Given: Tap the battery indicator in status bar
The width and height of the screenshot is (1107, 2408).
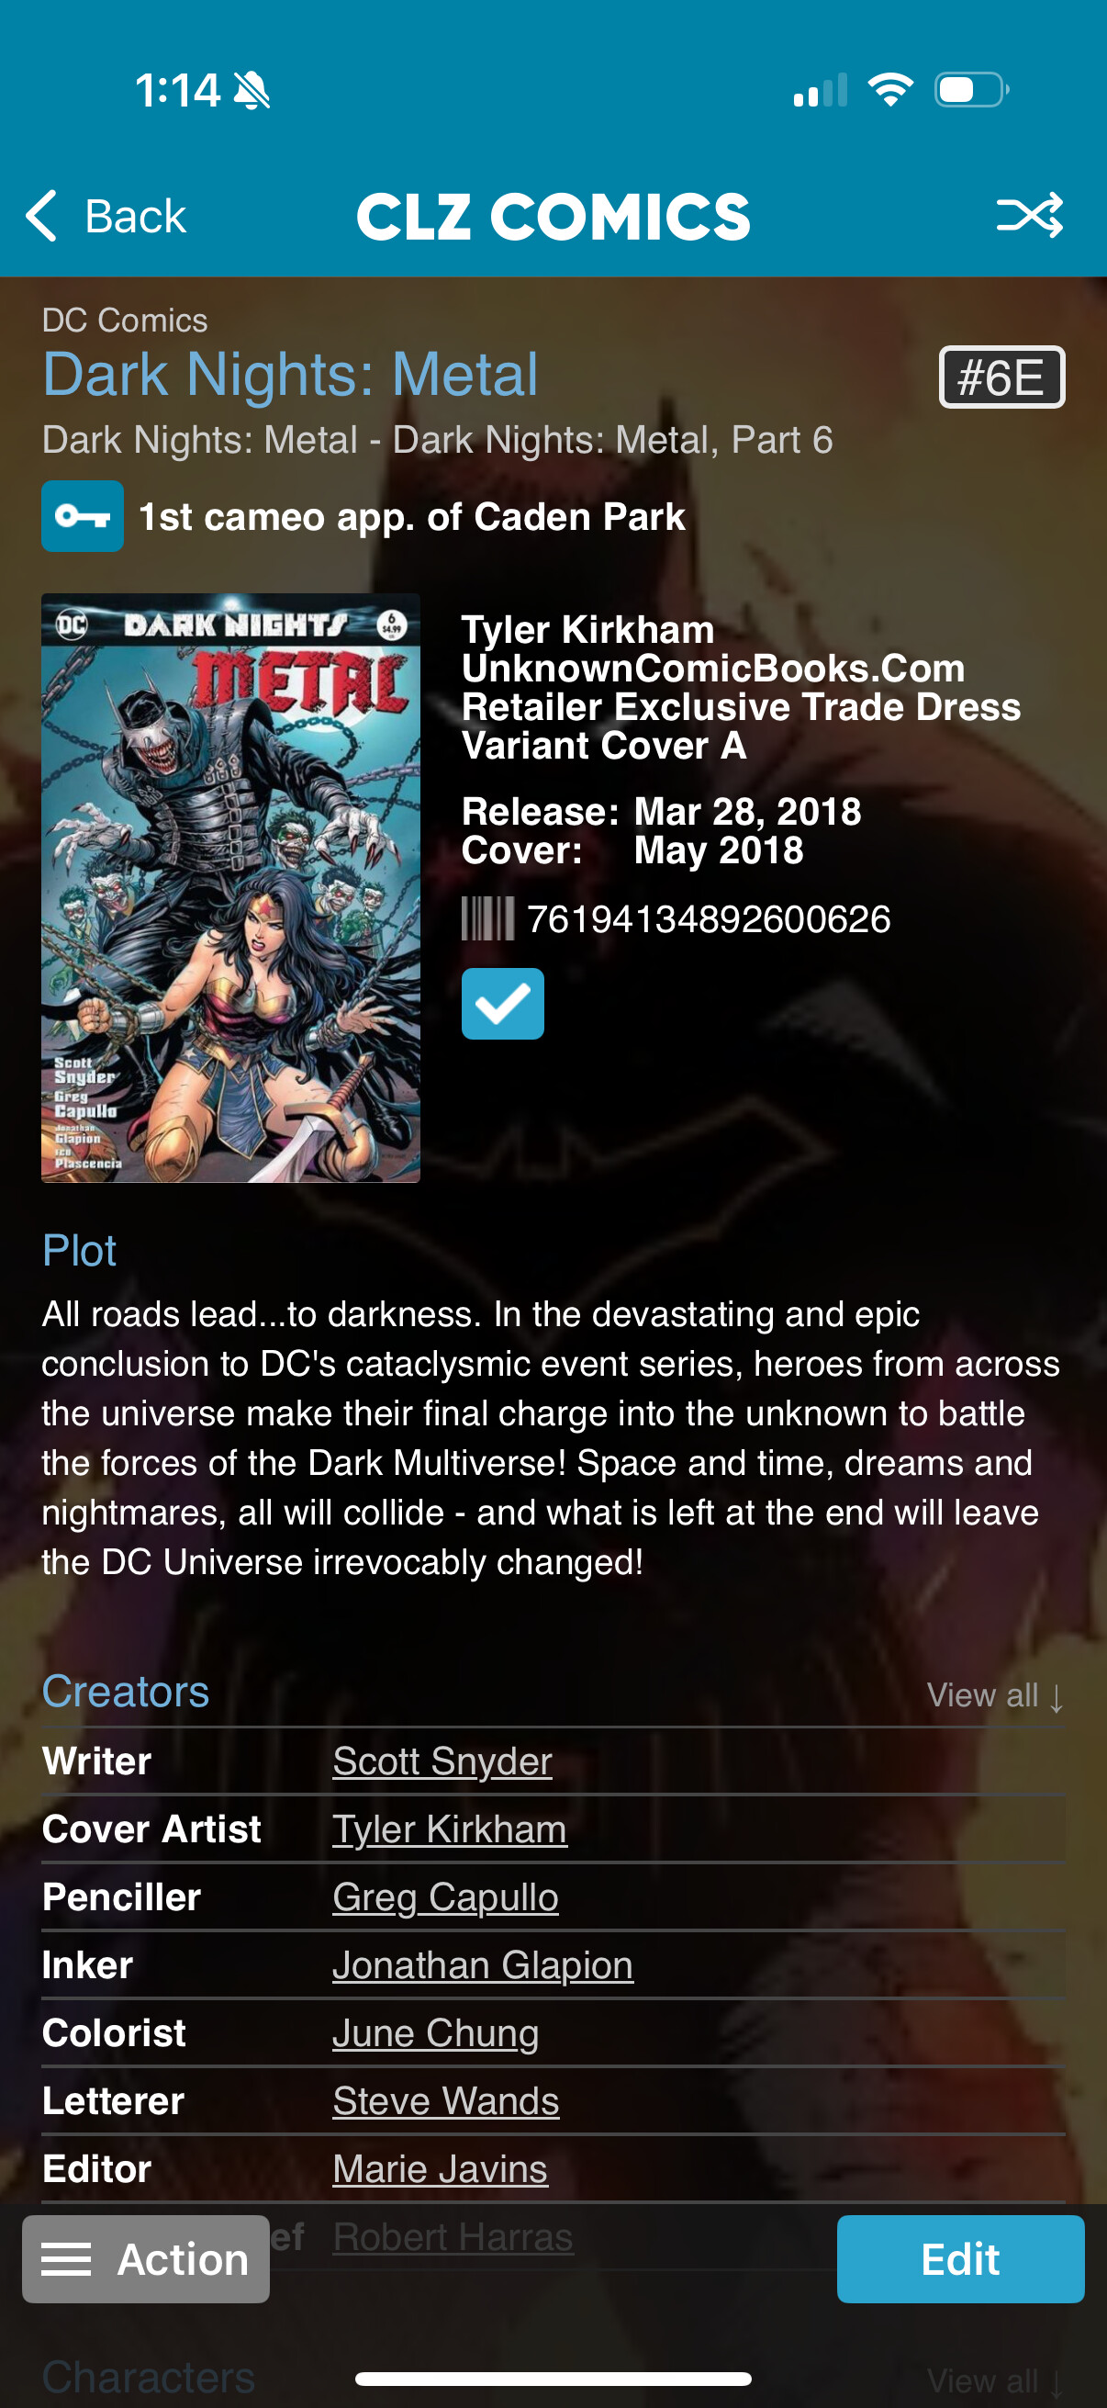Looking at the screenshot, I should (971, 91).
